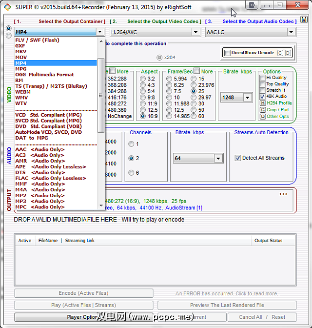Open the AAC LC audio codec dropdown
312x328 pixels.
coord(291,32)
